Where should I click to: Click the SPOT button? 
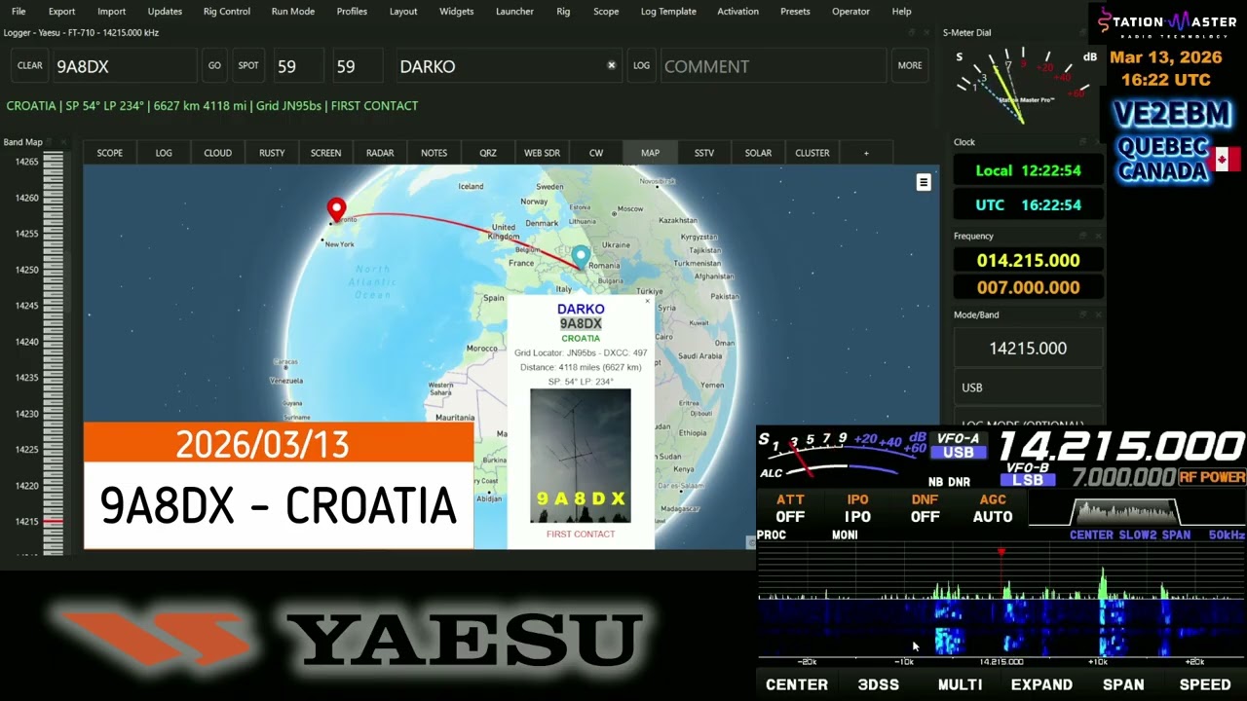pos(248,65)
